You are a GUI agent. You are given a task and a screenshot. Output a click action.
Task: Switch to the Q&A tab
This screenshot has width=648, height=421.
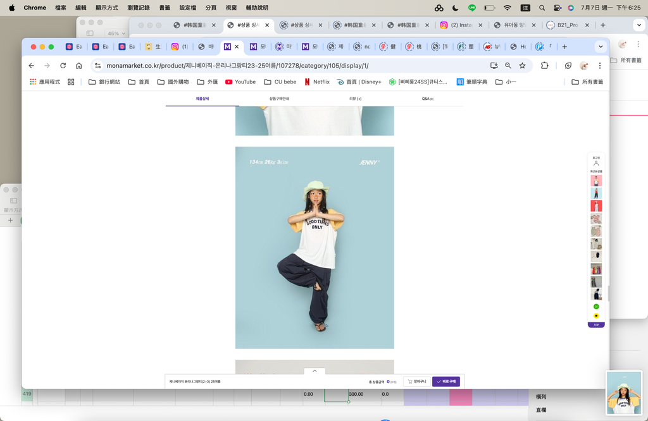click(x=428, y=99)
